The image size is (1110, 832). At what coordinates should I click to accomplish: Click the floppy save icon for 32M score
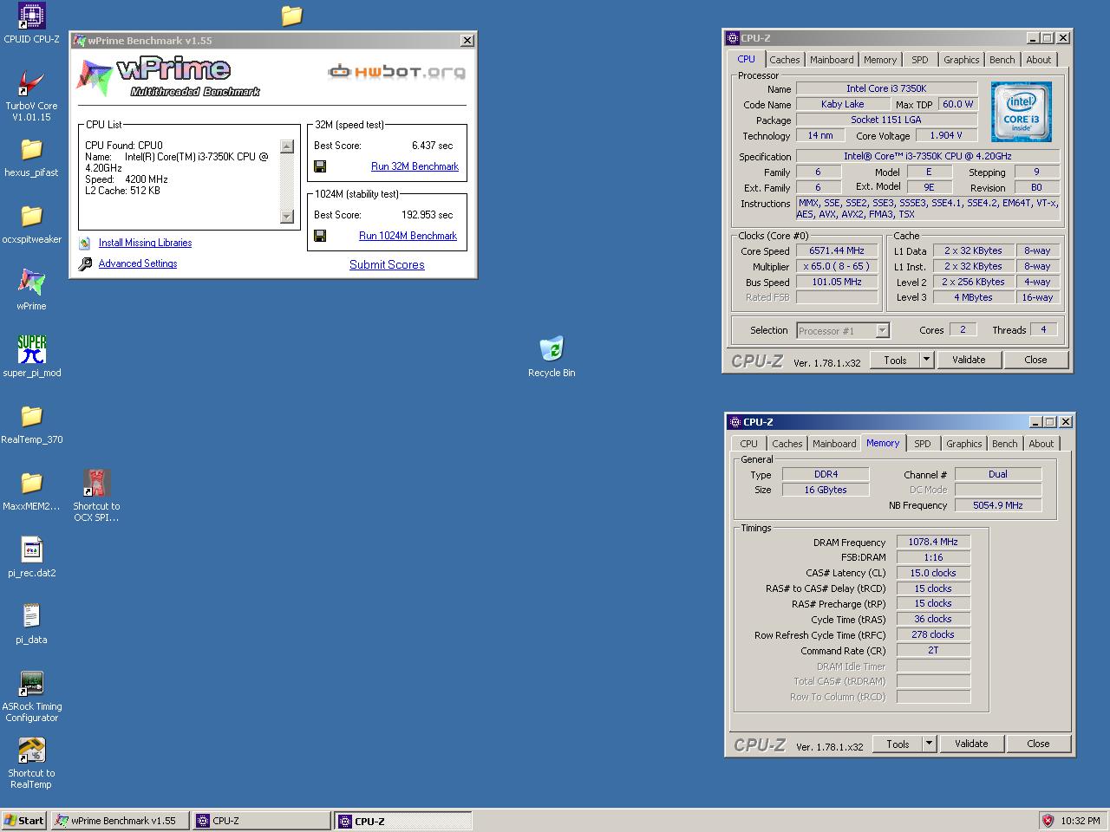point(320,166)
